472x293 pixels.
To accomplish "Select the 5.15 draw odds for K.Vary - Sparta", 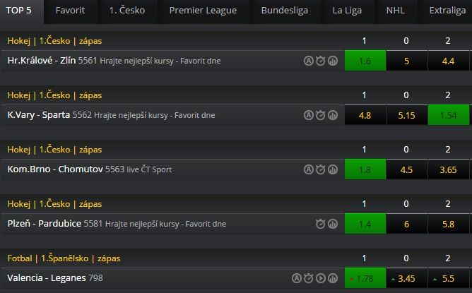I will (x=407, y=115).
